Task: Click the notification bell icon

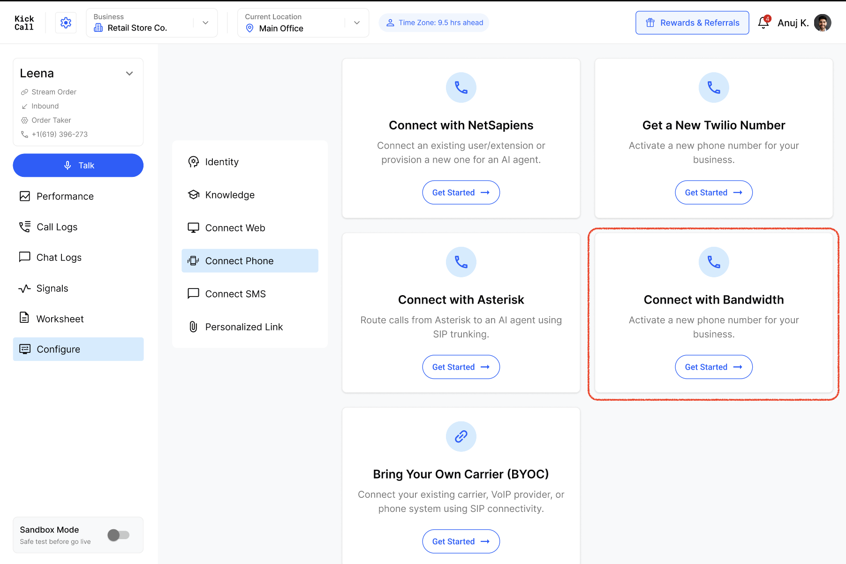Action: point(763,23)
